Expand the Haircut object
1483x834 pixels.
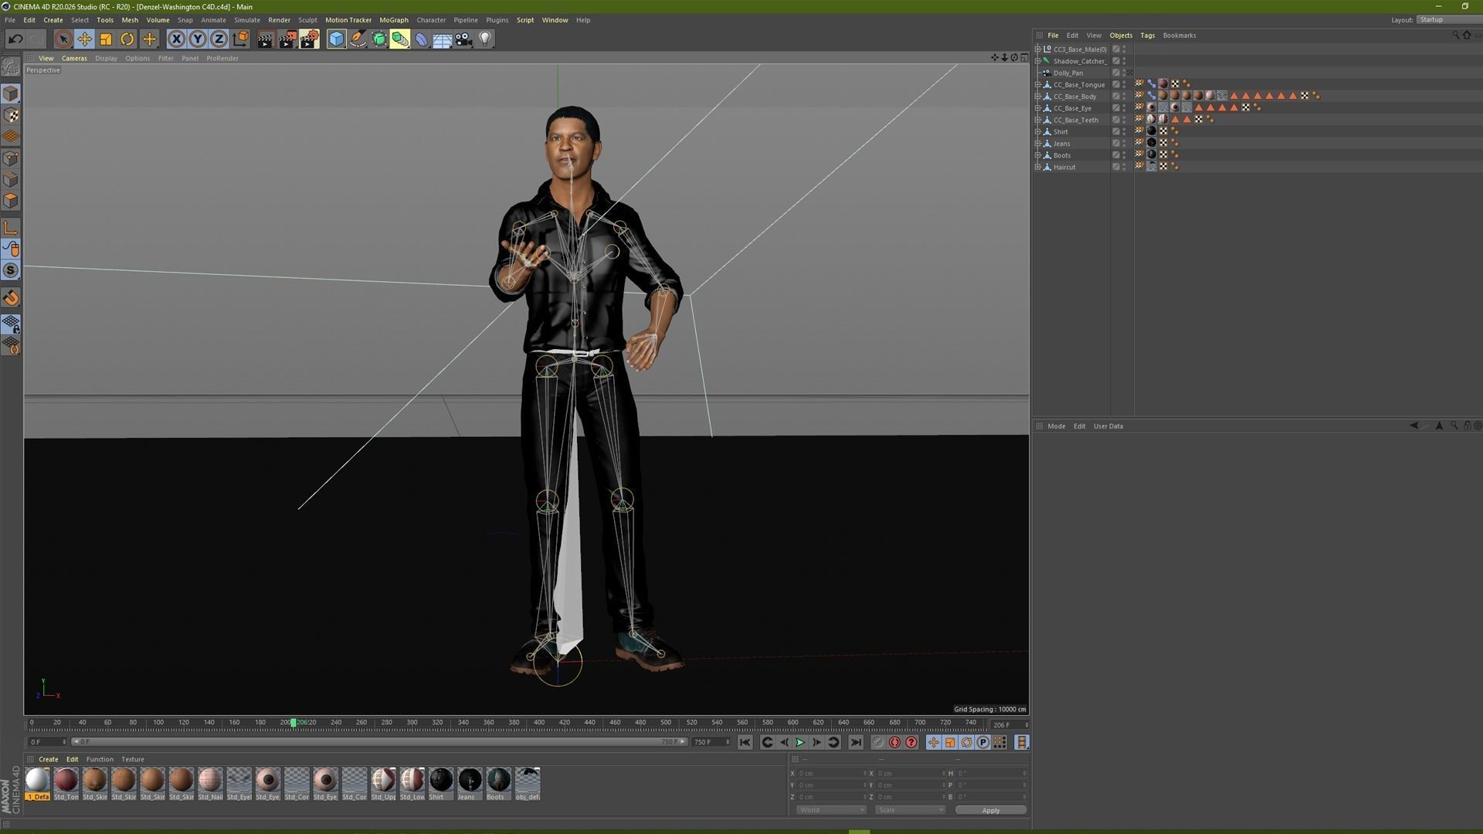[x=1038, y=167]
